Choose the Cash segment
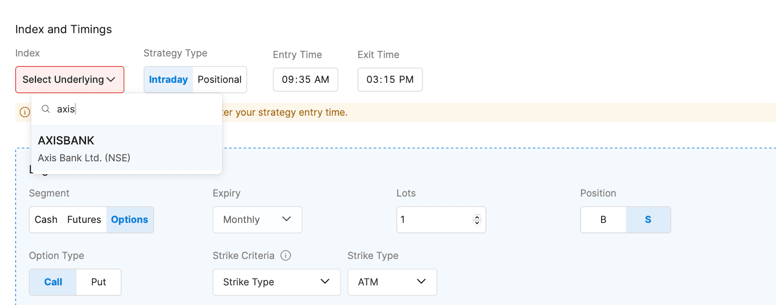The height and width of the screenshot is (305, 776). pyautogui.click(x=46, y=220)
